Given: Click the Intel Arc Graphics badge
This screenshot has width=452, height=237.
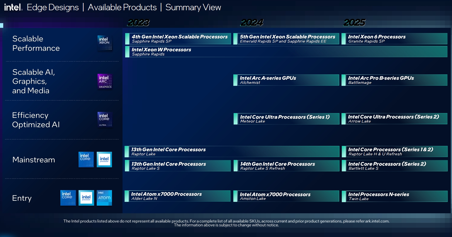Looking at the screenshot, I should pyautogui.click(x=105, y=81).
